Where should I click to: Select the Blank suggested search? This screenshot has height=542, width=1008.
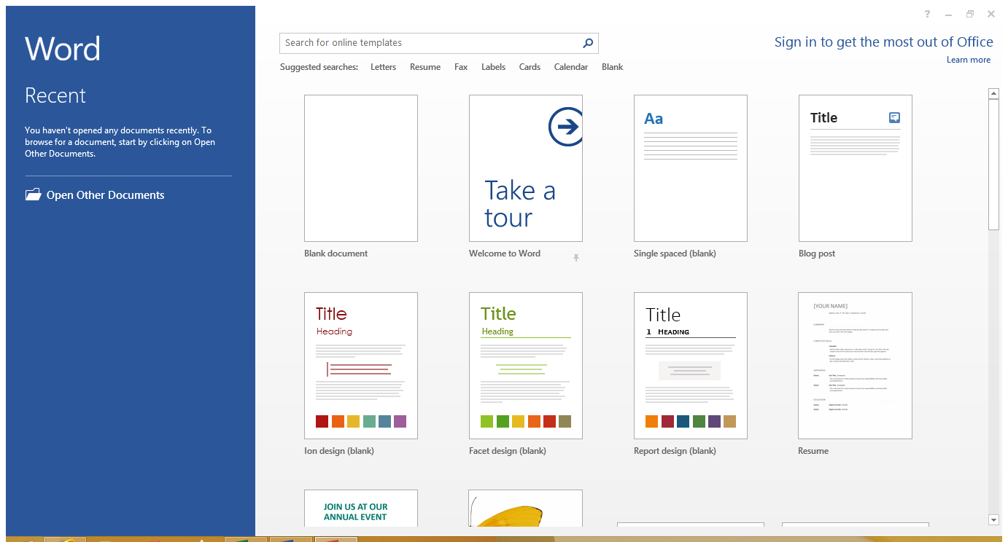tap(613, 67)
